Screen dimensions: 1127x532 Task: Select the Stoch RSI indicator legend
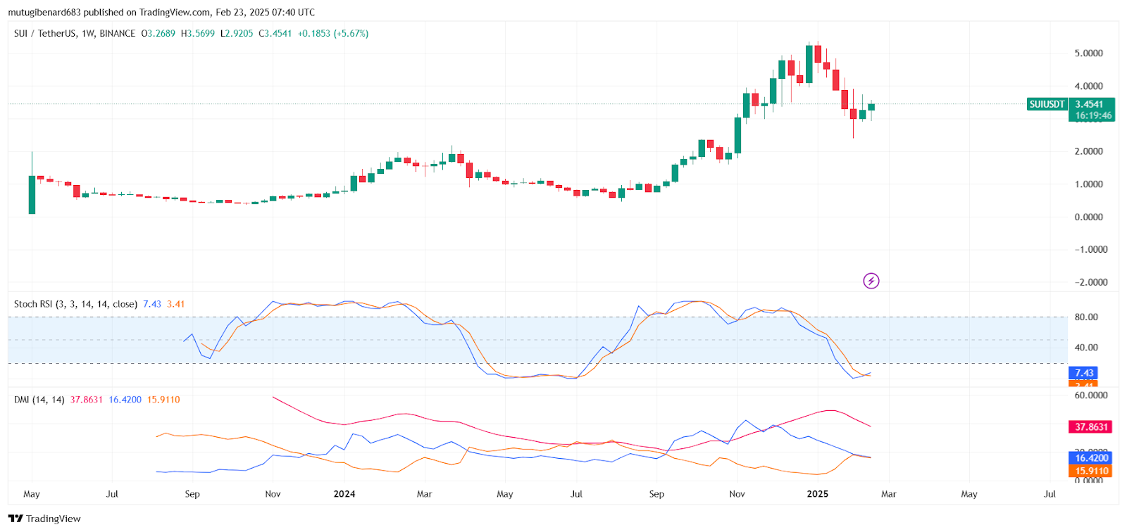coord(75,304)
